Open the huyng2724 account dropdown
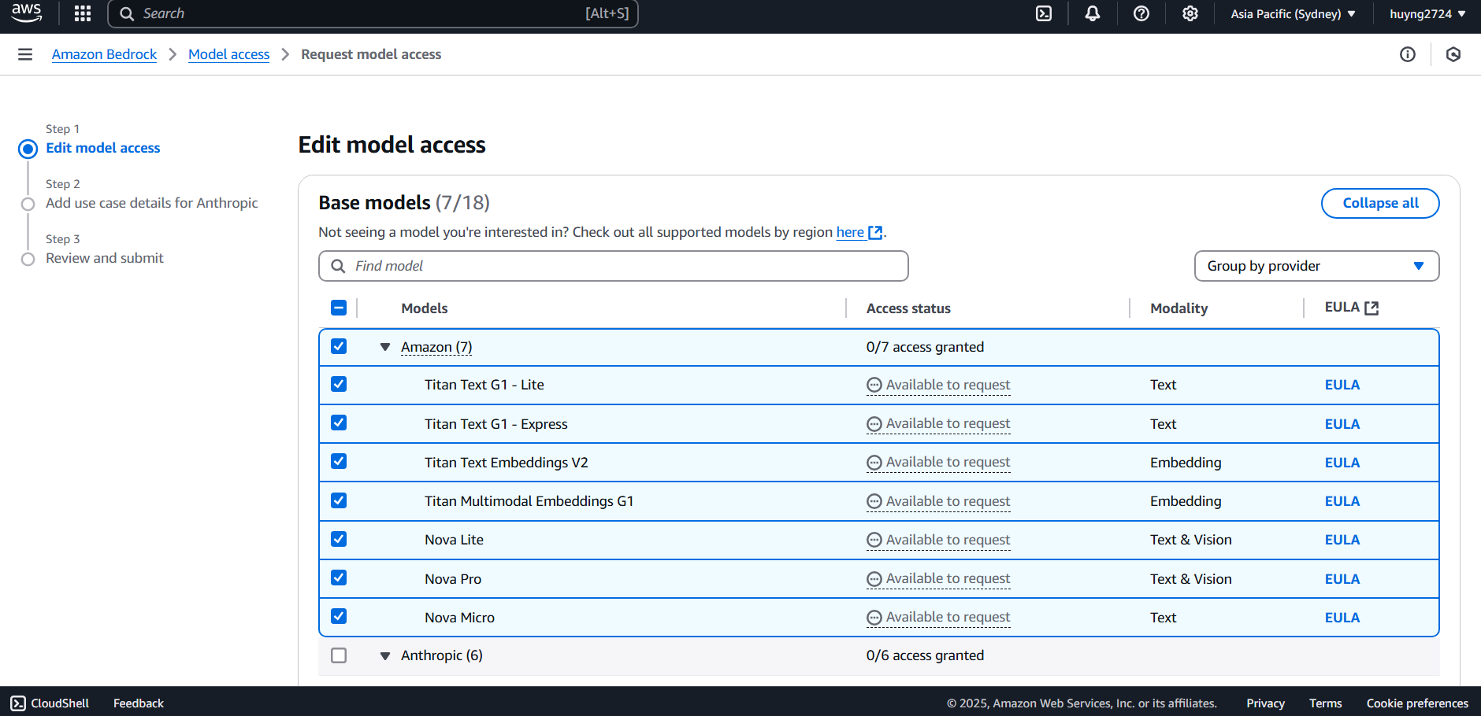The height and width of the screenshot is (716, 1481). point(1427,13)
